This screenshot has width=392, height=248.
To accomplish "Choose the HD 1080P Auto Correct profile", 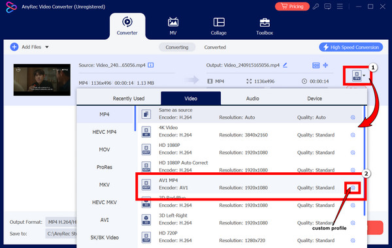I will pos(250,166).
